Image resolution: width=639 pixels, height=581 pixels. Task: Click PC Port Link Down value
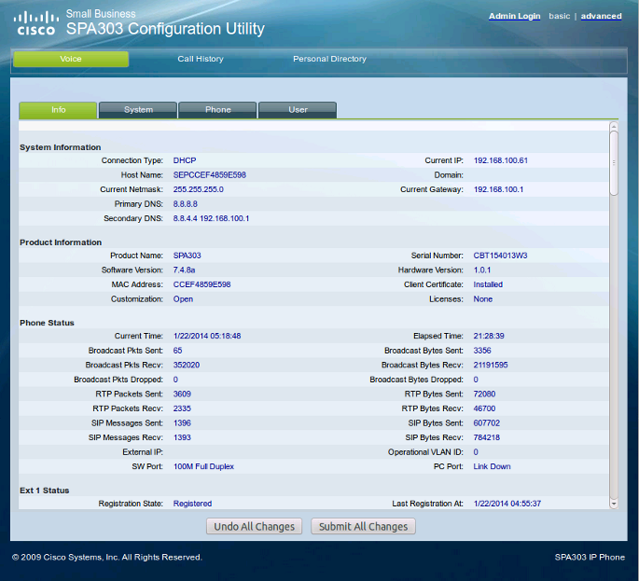click(x=492, y=466)
